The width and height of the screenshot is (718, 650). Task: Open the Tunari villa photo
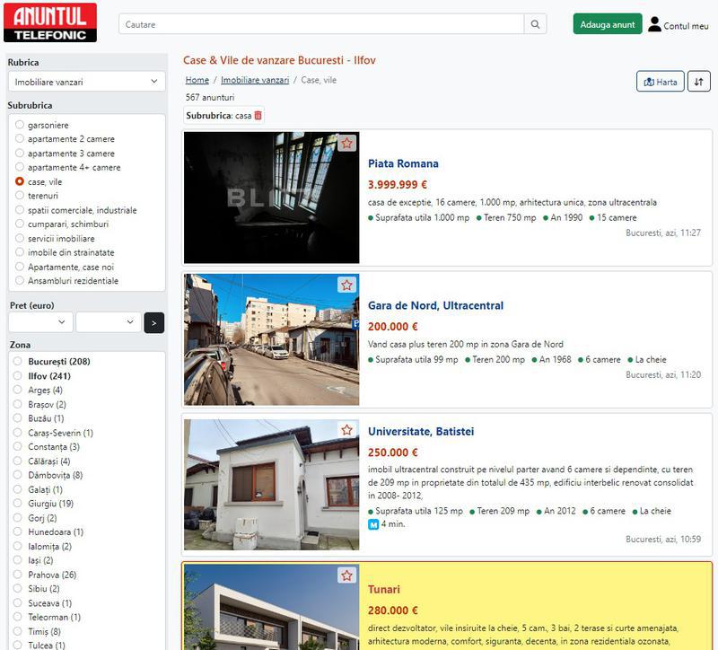272,607
